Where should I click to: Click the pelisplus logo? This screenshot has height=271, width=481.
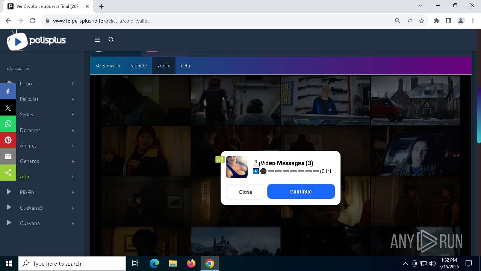[36, 40]
